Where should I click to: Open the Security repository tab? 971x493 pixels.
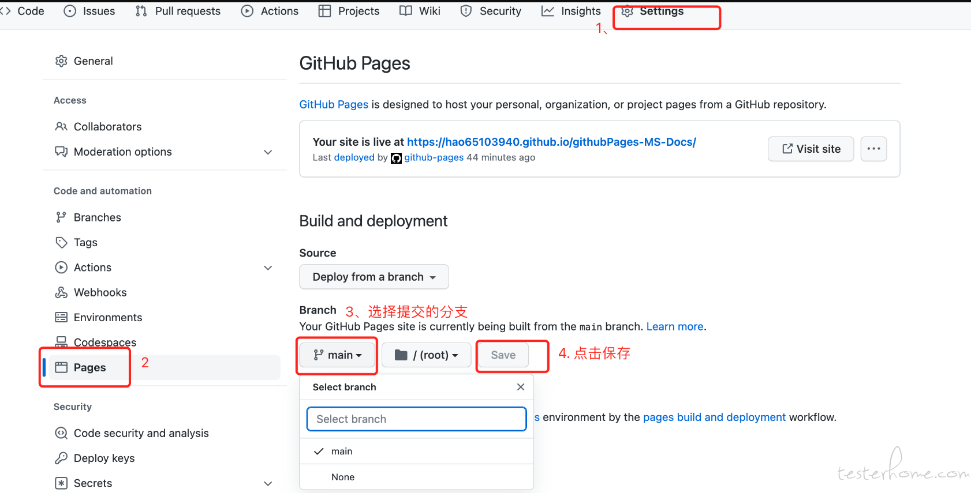pos(491,11)
